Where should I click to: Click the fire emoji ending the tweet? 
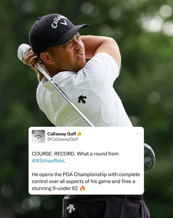(82, 188)
